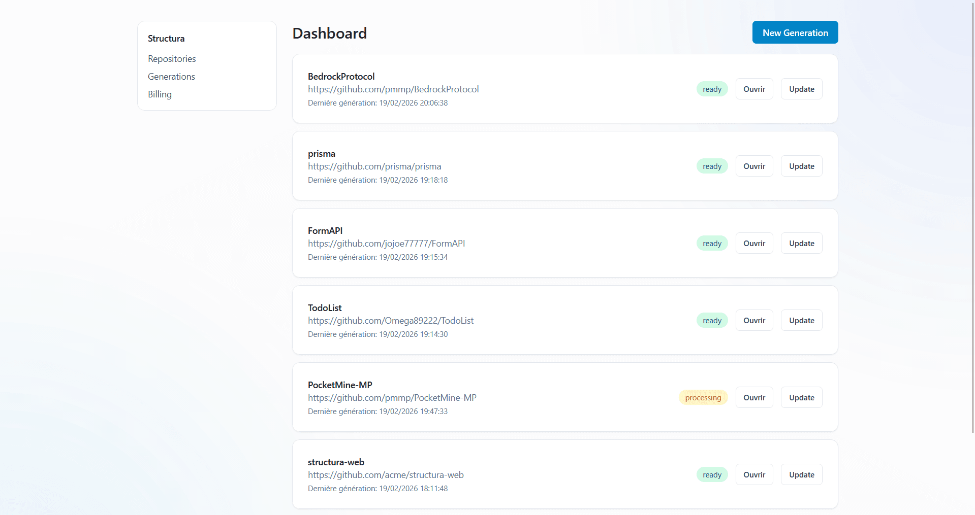Click the ready badge on the prisma card

(x=712, y=166)
